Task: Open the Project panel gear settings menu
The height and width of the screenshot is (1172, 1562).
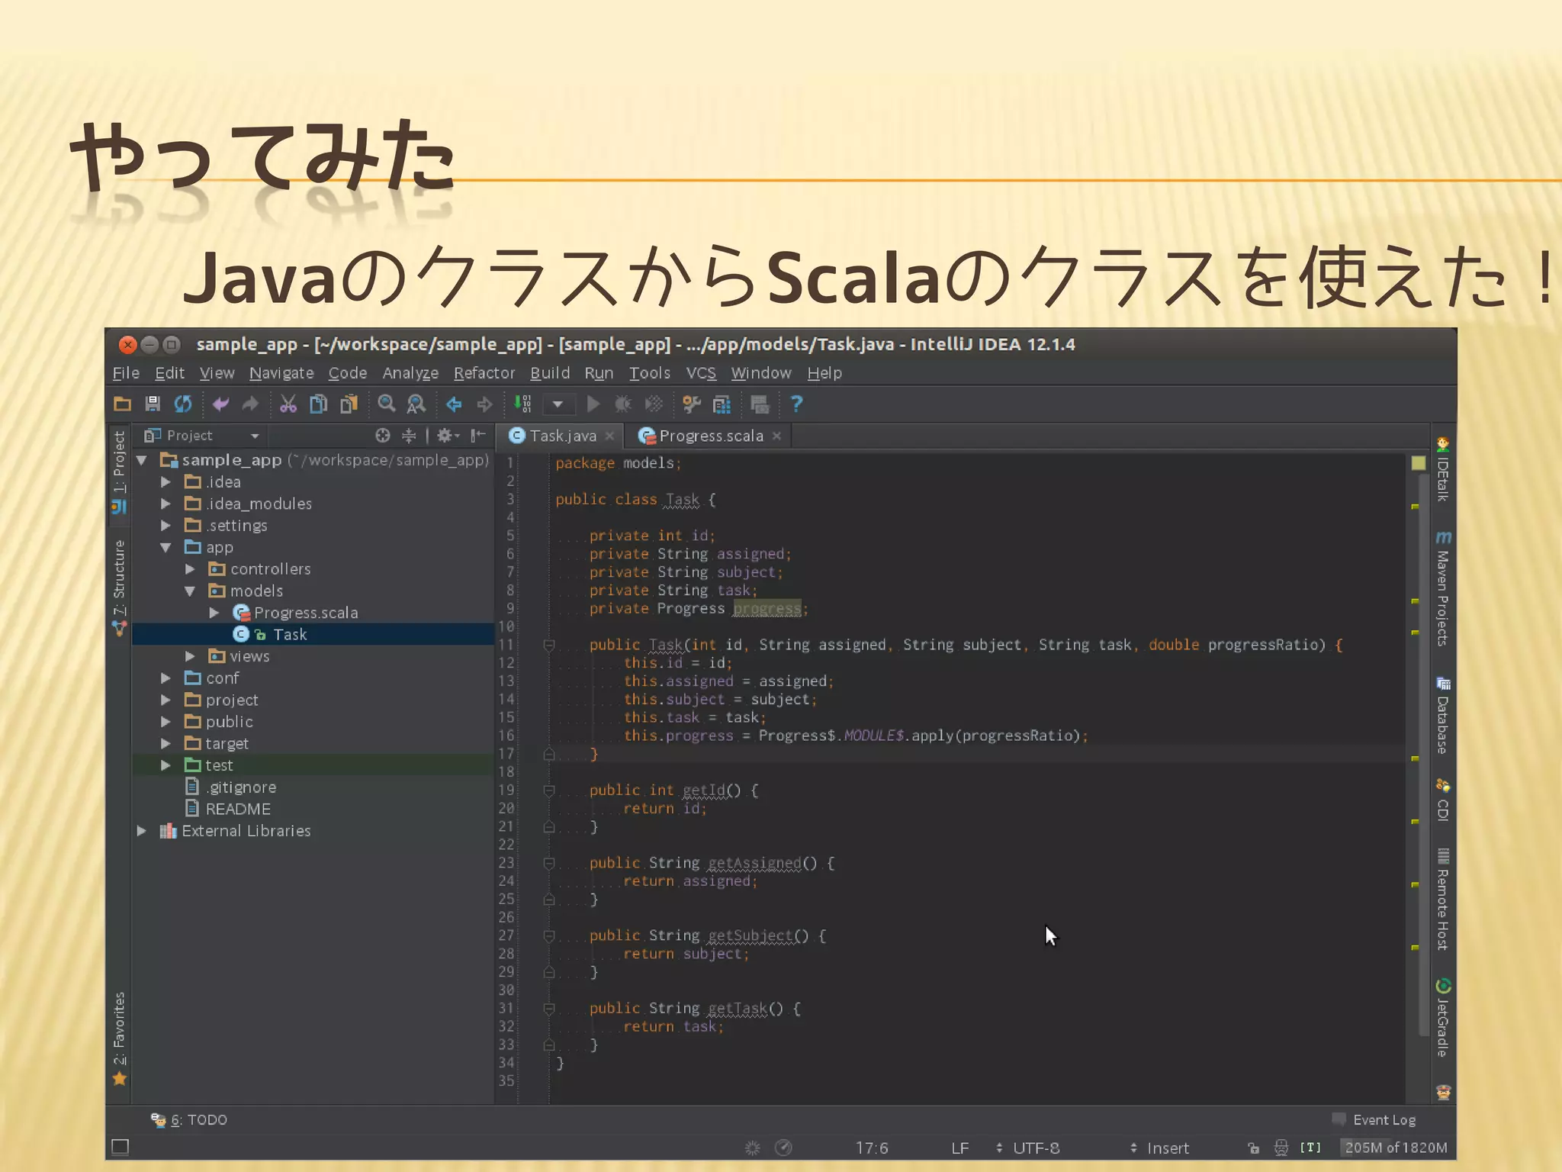Action: coord(448,436)
